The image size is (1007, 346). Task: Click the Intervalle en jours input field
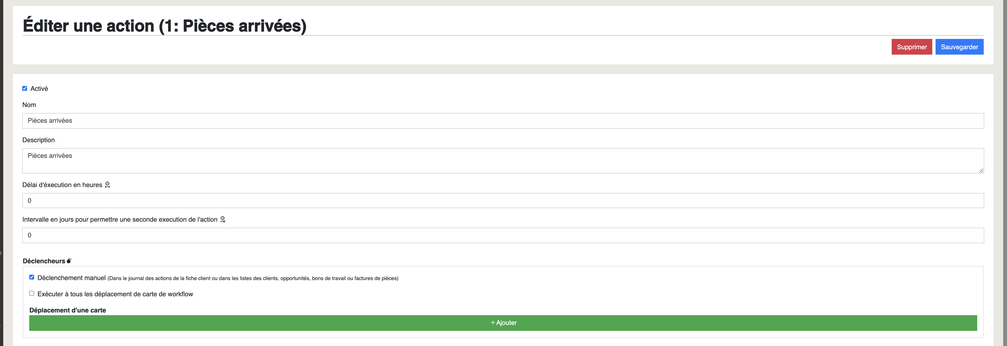(x=503, y=235)
